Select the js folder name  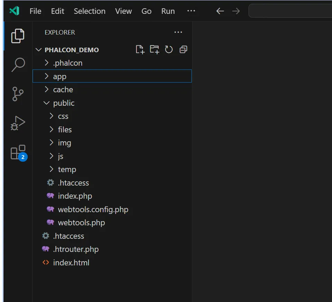(61, 156)
